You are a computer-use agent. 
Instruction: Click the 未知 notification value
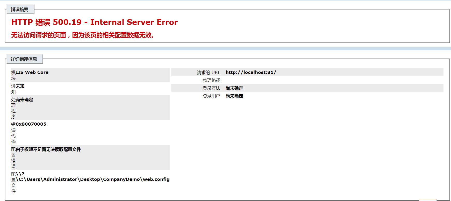pyautogui.click(x=20, y=86)
